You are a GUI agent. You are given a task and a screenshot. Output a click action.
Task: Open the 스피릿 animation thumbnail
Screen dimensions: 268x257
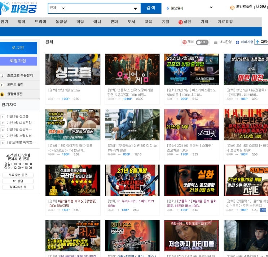(x=192, y=125)
